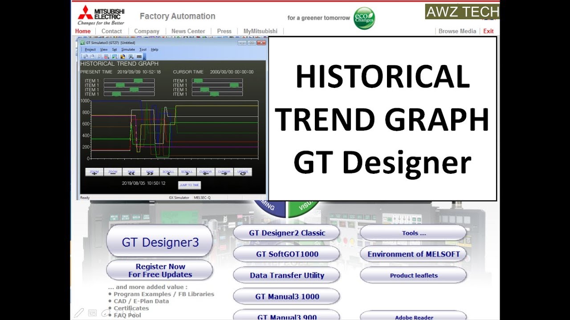Open the View menu in GT Simulator3
This screenshot has height=320, width=570.
(104, 49)
